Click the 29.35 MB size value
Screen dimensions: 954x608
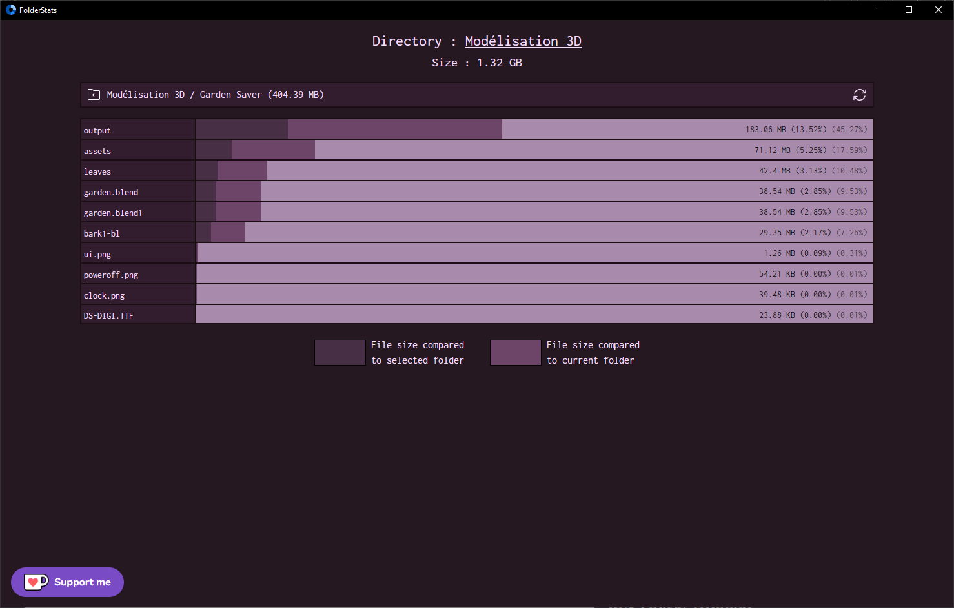[777, 233]
